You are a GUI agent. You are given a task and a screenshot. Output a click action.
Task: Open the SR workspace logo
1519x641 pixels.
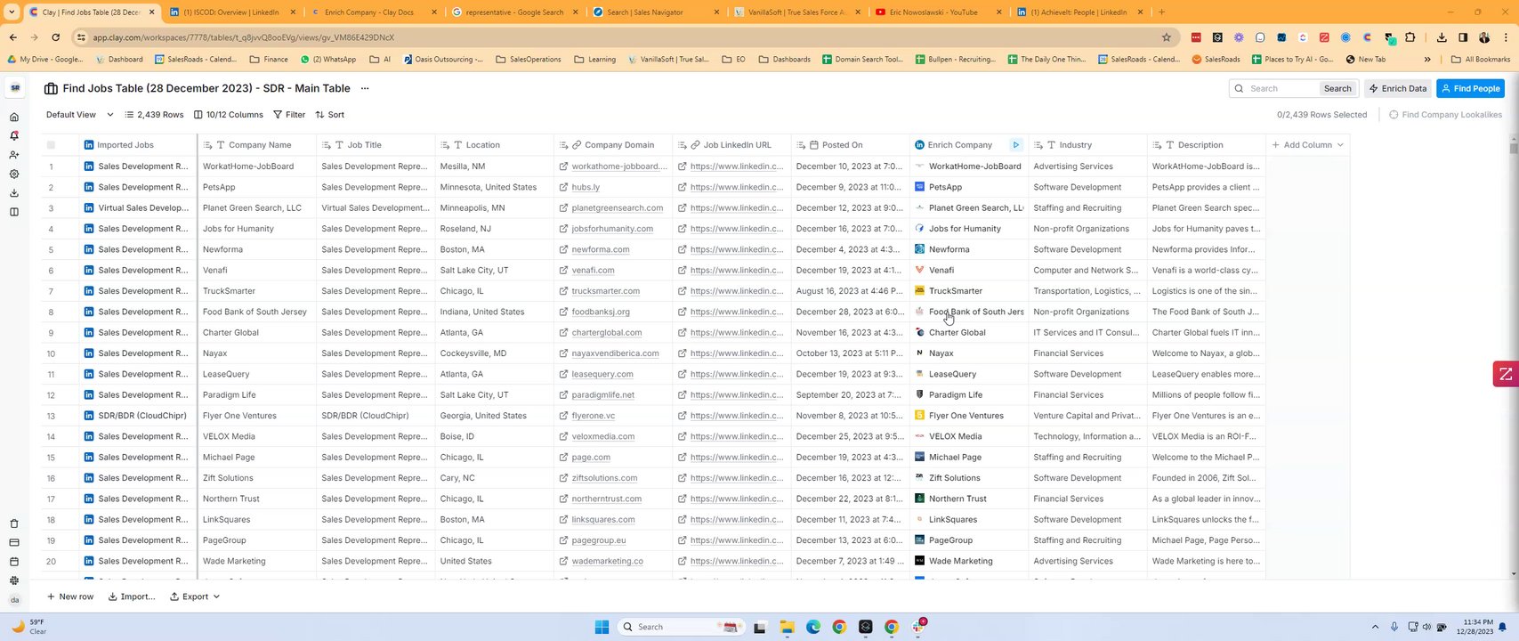15,88
